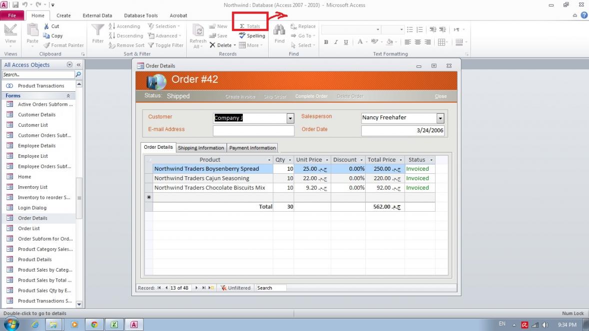Click the Ship Order link

[275, 96]
